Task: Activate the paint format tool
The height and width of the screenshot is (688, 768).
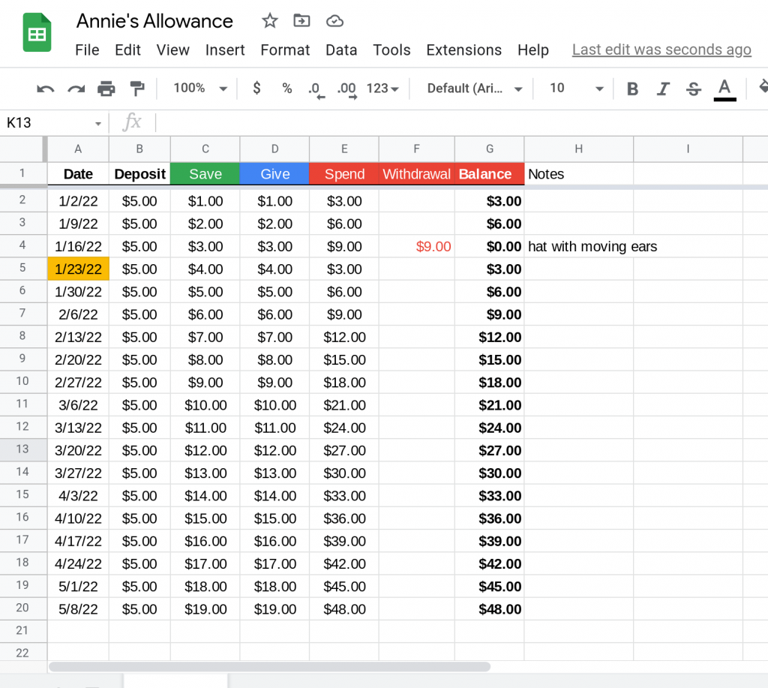Action: [x=137, y=89]
